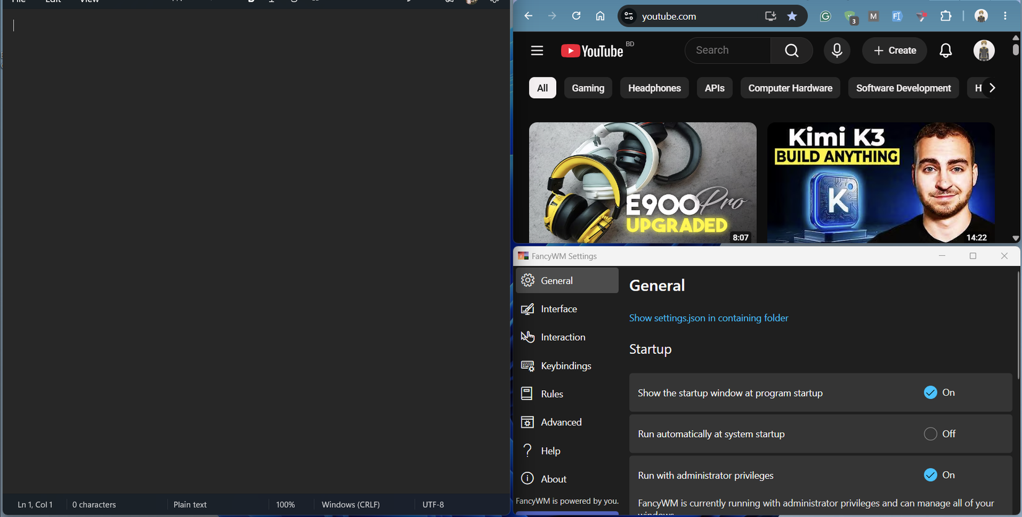Image resolution: width=1022 pixels, height=517 pixels.
Task: Click inside the Notepad text editing area
Action: point(255,250)
